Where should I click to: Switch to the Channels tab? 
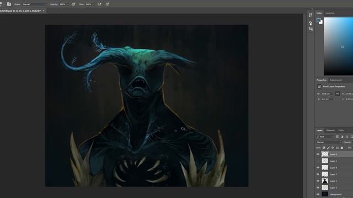click(x=330, y=130)
